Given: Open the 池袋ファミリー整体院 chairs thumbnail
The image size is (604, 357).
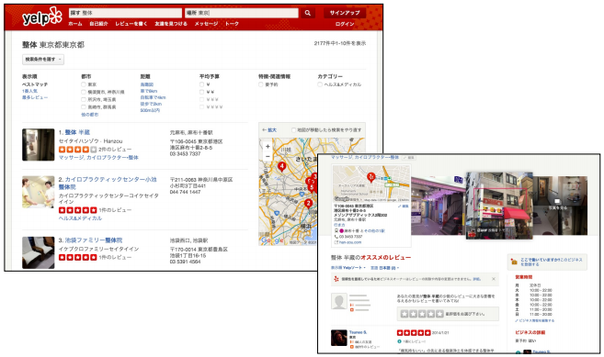Looking at the screenshot, I should 38,252.
